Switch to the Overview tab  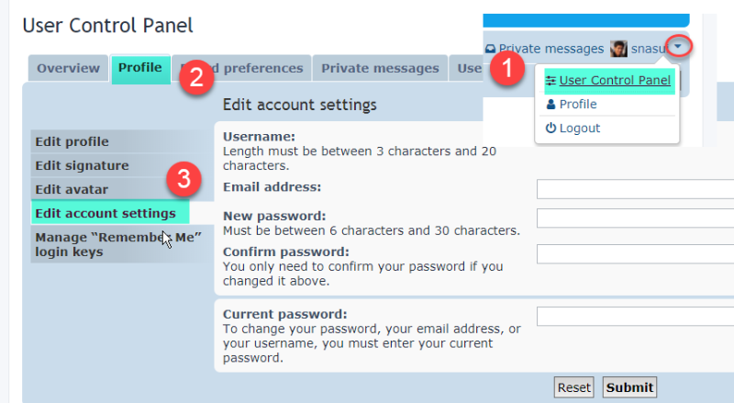pos(68,69)
